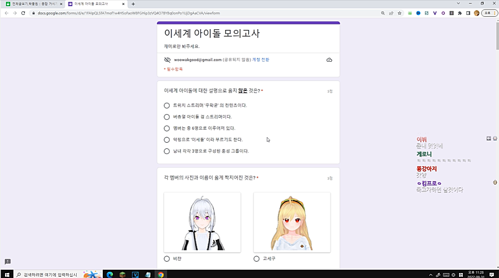Click the padlock site info icon
The height and width of the screenshot is (278, 499).
click(34, 13)
